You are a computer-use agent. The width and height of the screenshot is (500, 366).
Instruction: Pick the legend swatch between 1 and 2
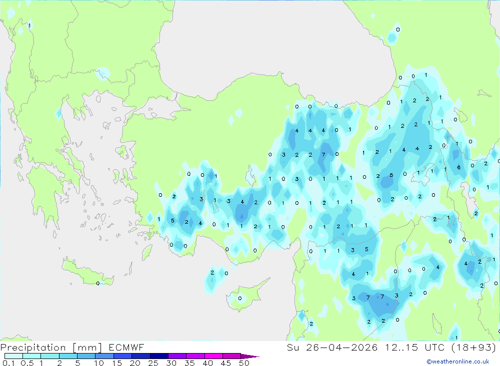(x=50, y=356)
